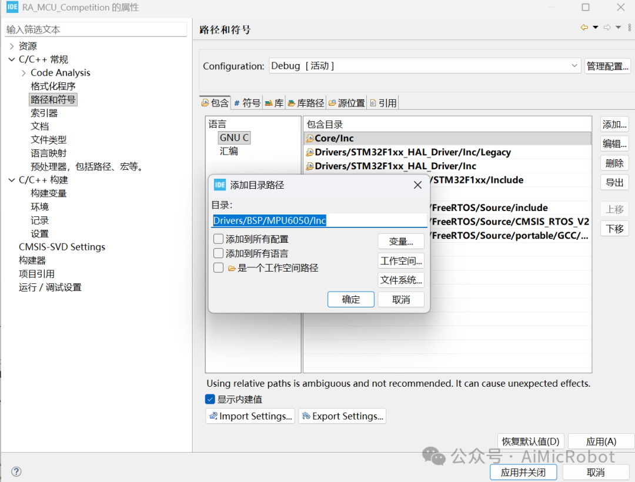Check add to all configurations checkbox
The width and height of the screenshot is (635, 482).
pos(218,239)
